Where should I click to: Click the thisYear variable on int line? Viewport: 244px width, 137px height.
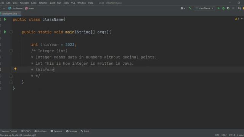(x=49, y=45)
